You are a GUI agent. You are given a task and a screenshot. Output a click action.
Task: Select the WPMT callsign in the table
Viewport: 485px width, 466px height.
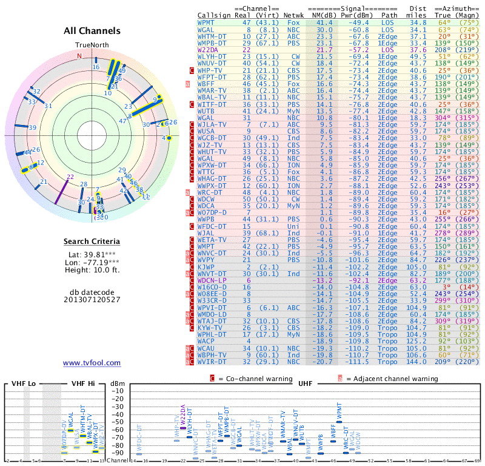(x=206, y=22)
